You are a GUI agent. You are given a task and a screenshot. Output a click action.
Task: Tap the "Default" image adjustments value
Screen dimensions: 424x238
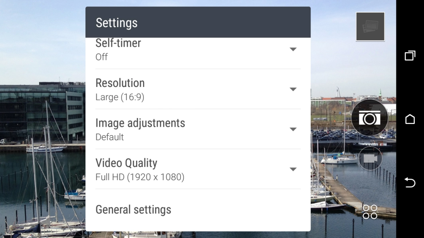coord(109,137)
